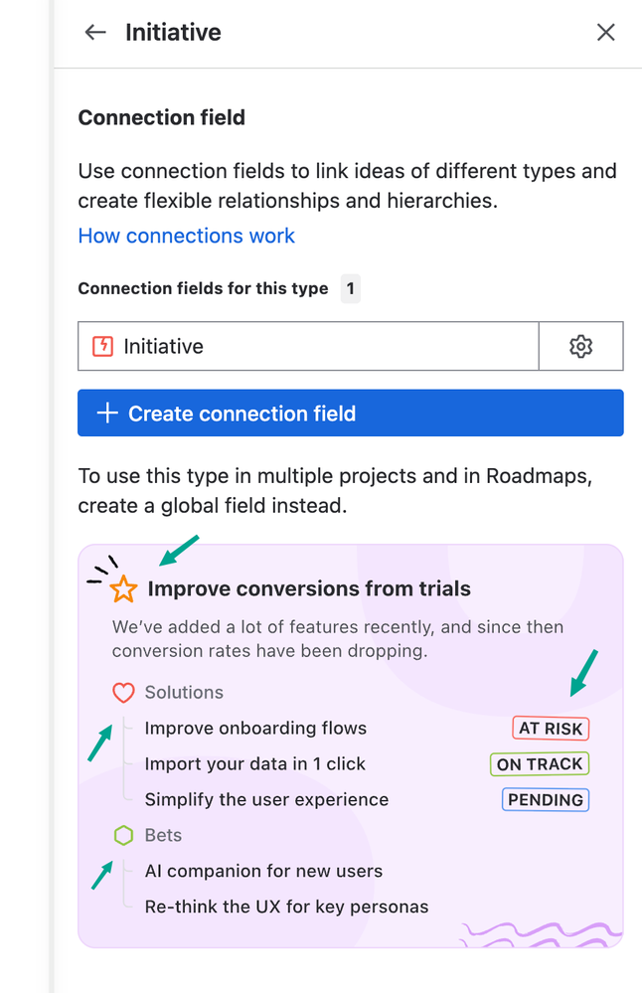Screen dimensions: 642x993
Task: Go back using the left arrow
Action: click(x=95, y=32)
